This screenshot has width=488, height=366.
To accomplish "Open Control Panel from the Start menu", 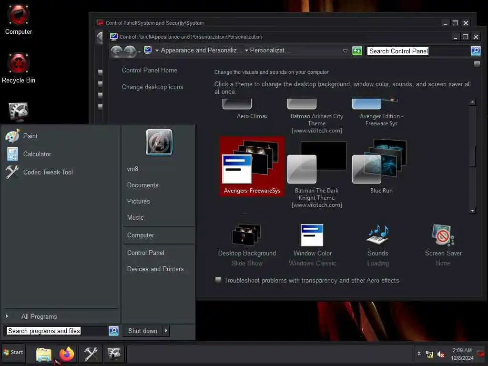I will [145, 253].
